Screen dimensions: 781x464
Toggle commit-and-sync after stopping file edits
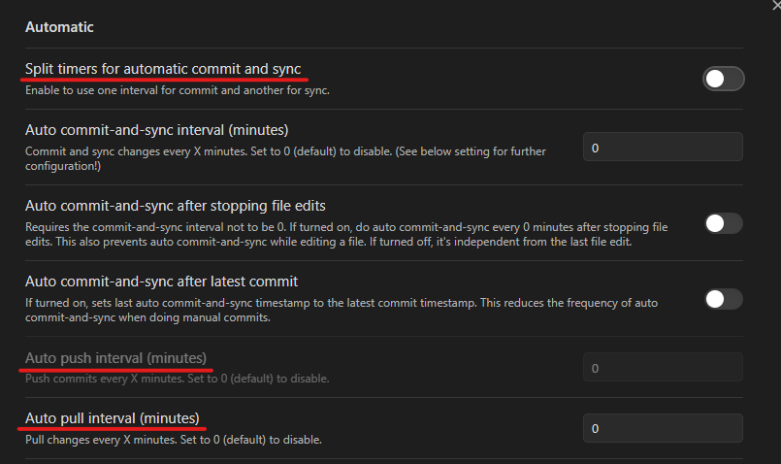[x=724, y=223]
